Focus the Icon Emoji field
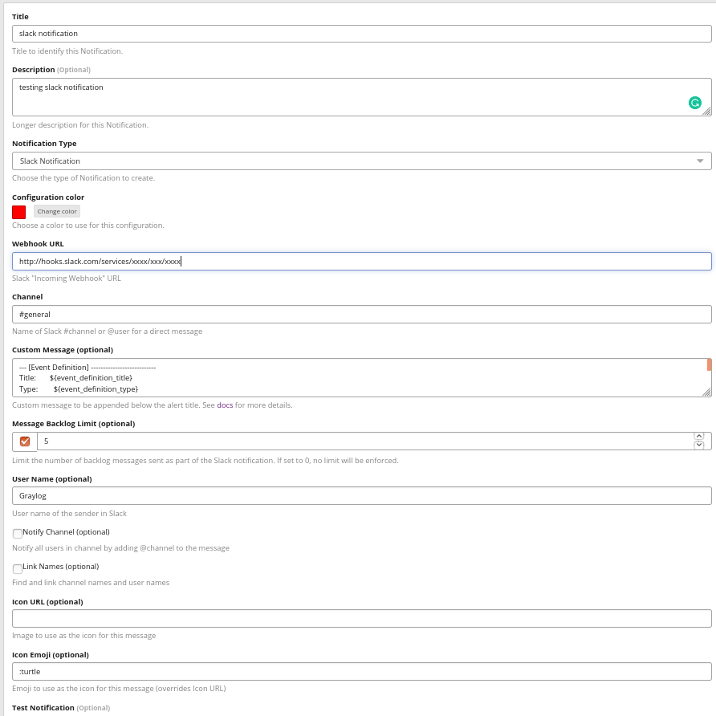This screenshot has width=716, height=716. 361,672
